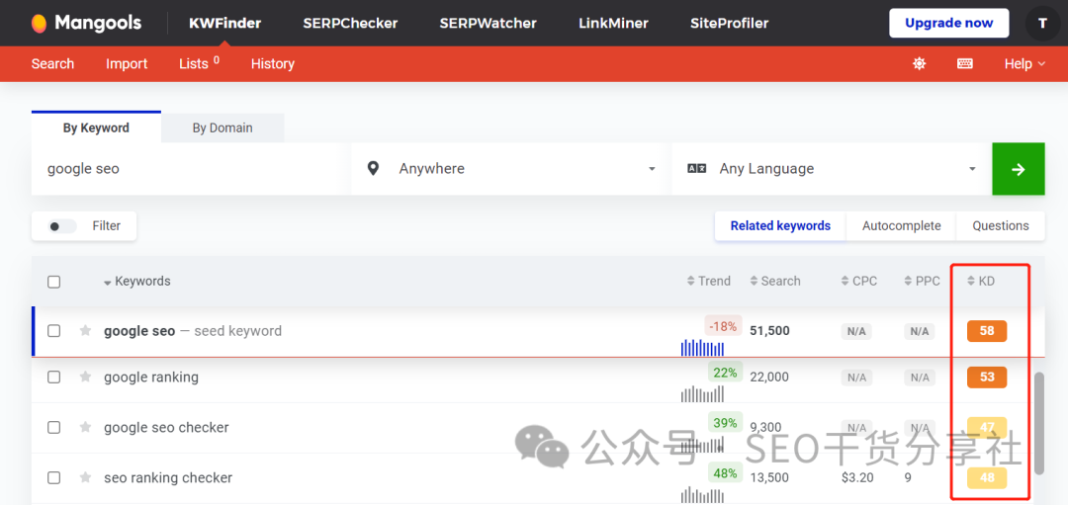
Task: Click the 22% trend badge
Action: point(725,373)
